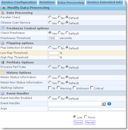128x130 pixels.
Task: Save the data processing settings
Action: point(78,122)
